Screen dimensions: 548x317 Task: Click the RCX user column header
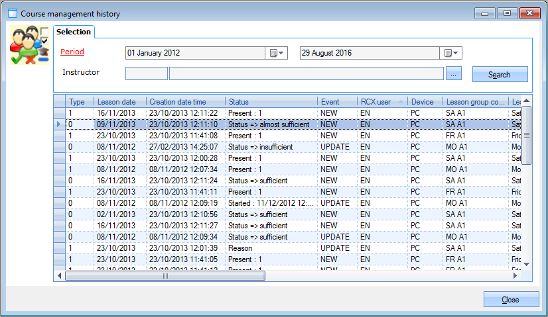point(381,102)
